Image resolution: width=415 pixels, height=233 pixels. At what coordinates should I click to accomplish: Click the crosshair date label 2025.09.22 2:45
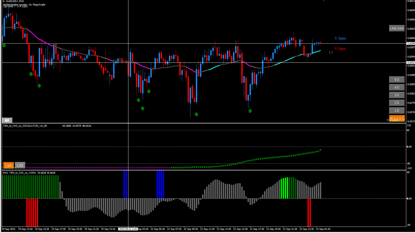(x=128, y=229)
